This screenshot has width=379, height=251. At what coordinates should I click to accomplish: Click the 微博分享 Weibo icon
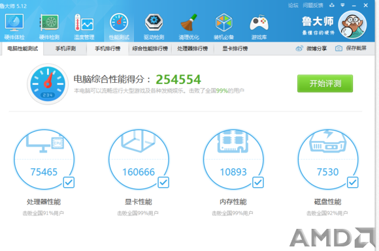click(x=299, y=48)
